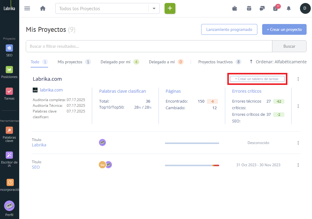Click the Buscar button
This screenshot has height=219, width=312.
click(289, 46)
